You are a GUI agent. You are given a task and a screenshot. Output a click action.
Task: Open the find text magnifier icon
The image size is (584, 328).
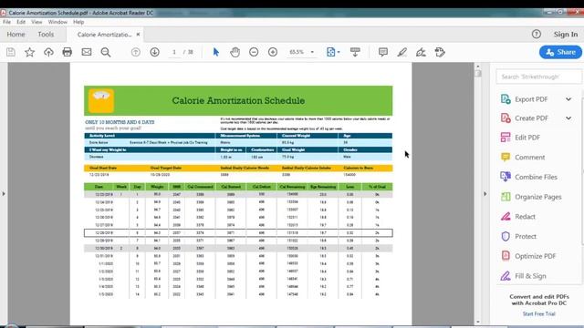106,52
